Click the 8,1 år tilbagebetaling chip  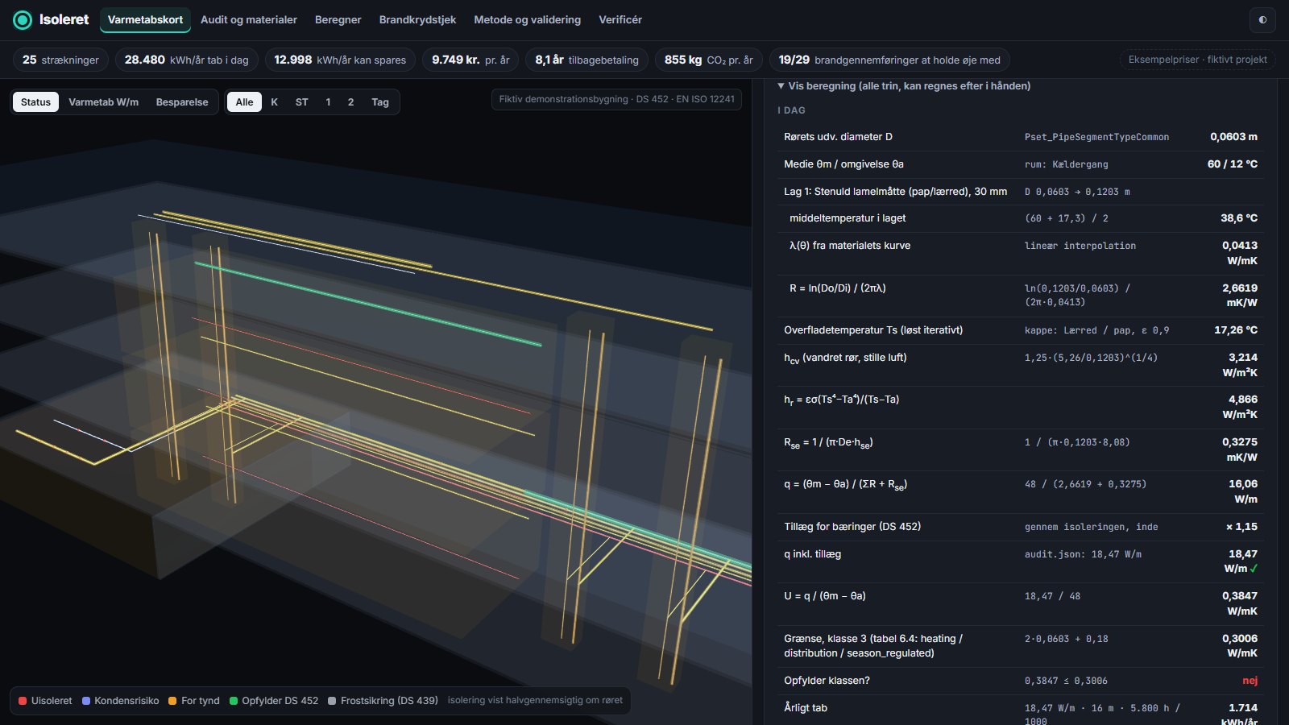586,60
